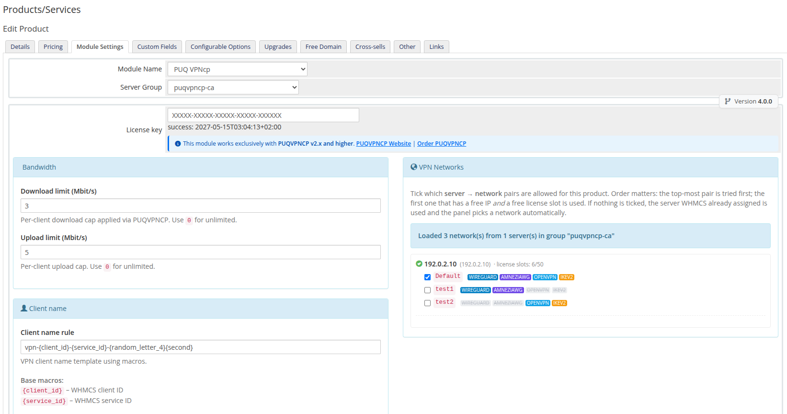The width and height of the screenshot is (787, 414).
Task: Click the AMNEZIAWG badge in test1 row
Action: pyautogui.click(x=508, y=290)
